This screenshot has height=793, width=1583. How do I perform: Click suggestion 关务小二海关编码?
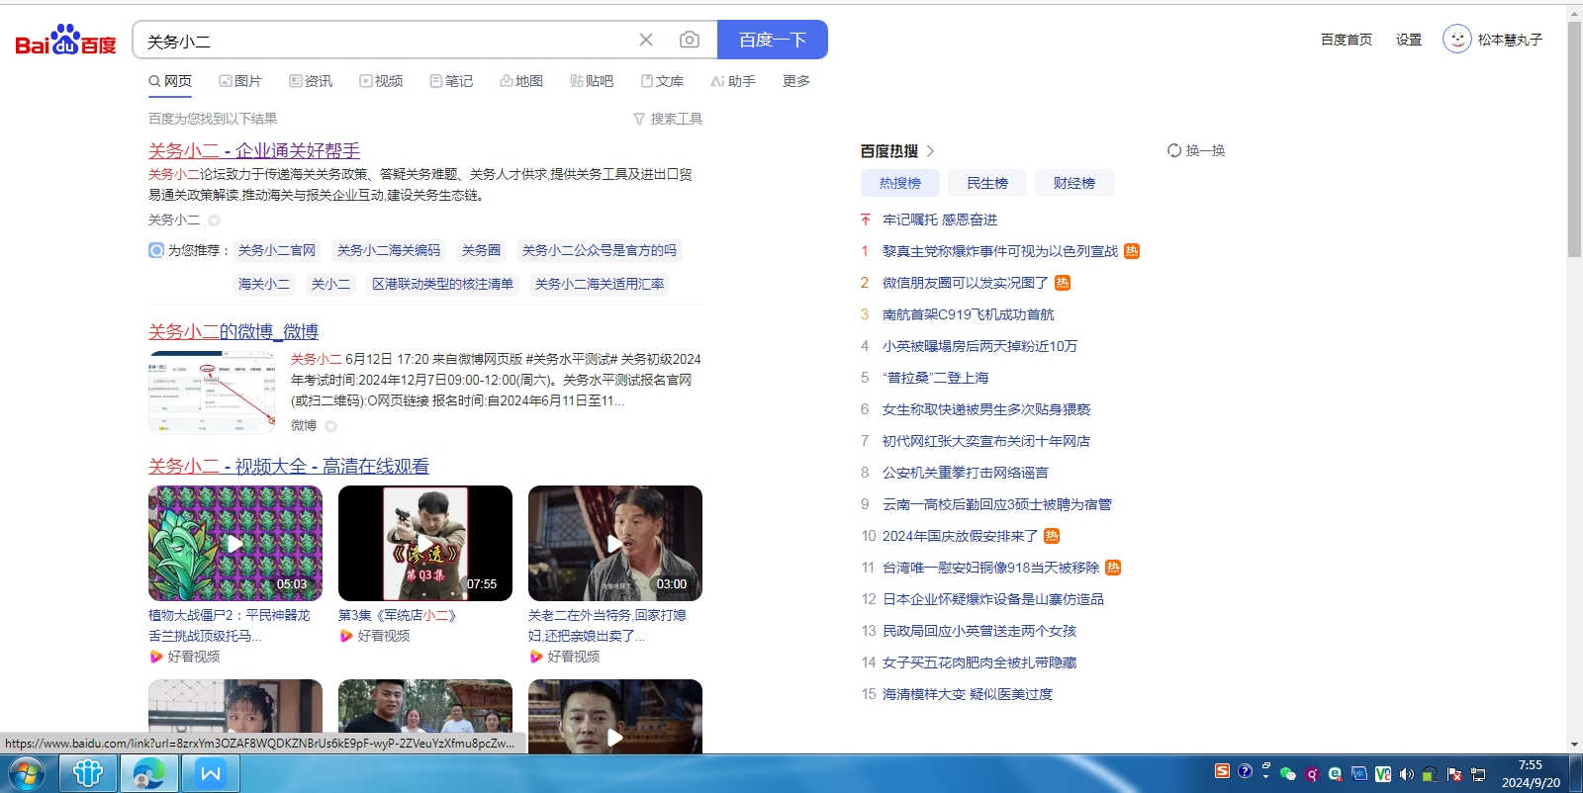click(389, 251)
